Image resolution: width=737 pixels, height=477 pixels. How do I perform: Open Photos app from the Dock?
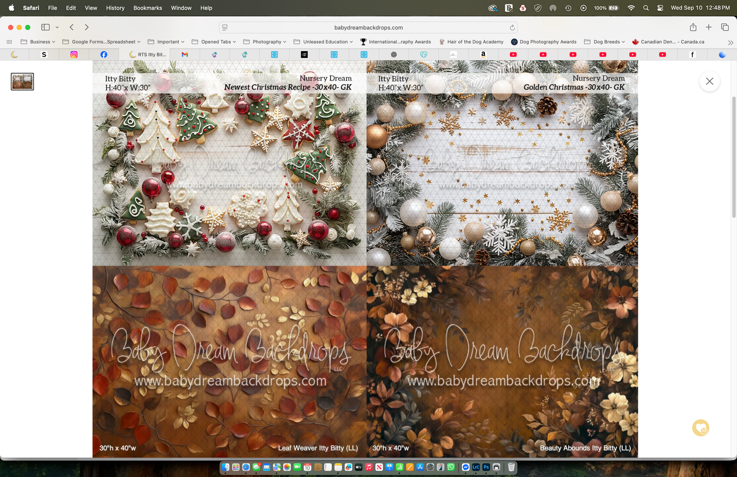click(287, 467)
